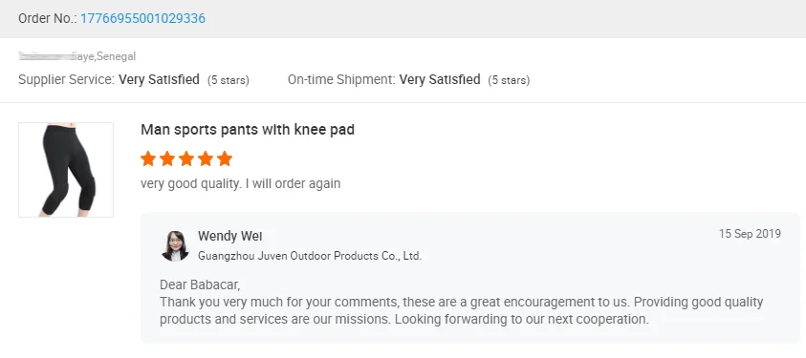Click the third orange rating star
This screenshot has width=806, height=358.
pyautogui.click(x=186, y=159)
